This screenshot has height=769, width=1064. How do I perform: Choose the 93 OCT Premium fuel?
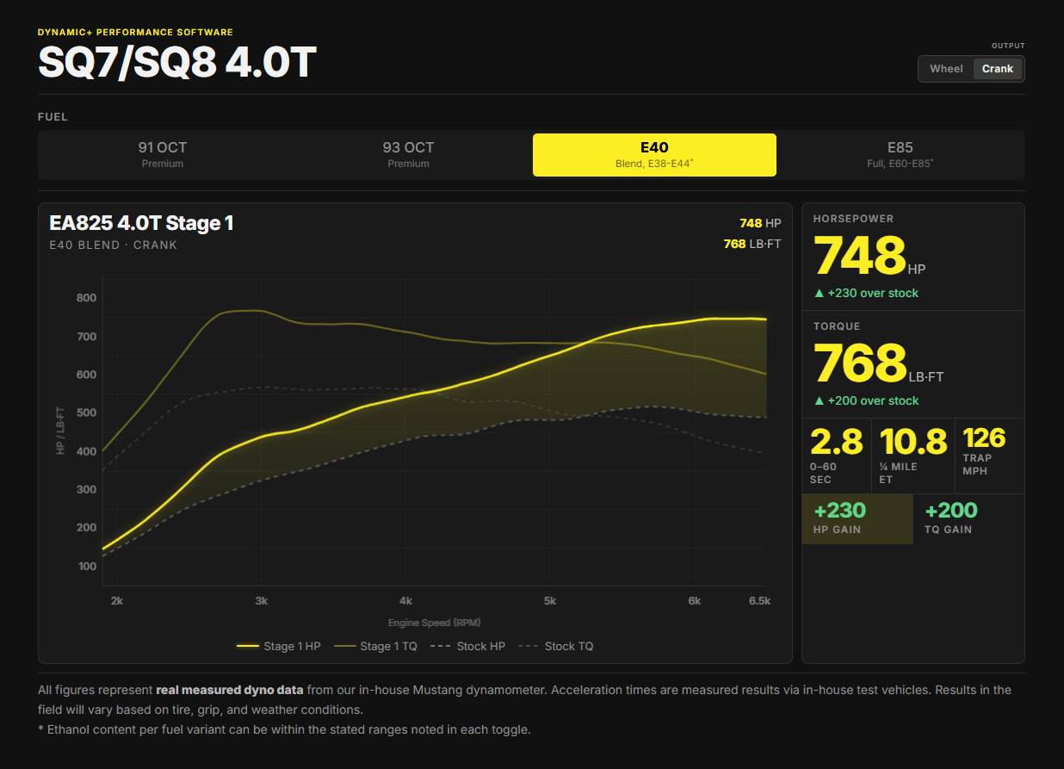[x=408, y=155]
